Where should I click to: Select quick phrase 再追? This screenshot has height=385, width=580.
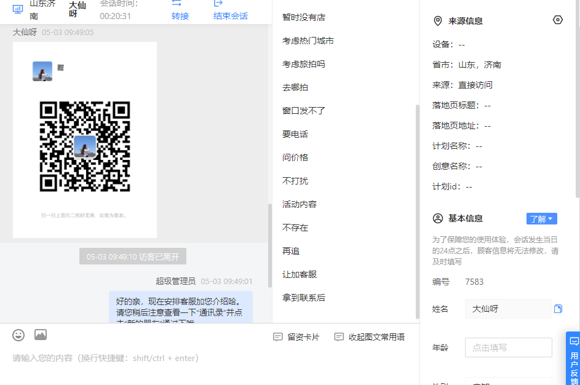coord(291,251)
